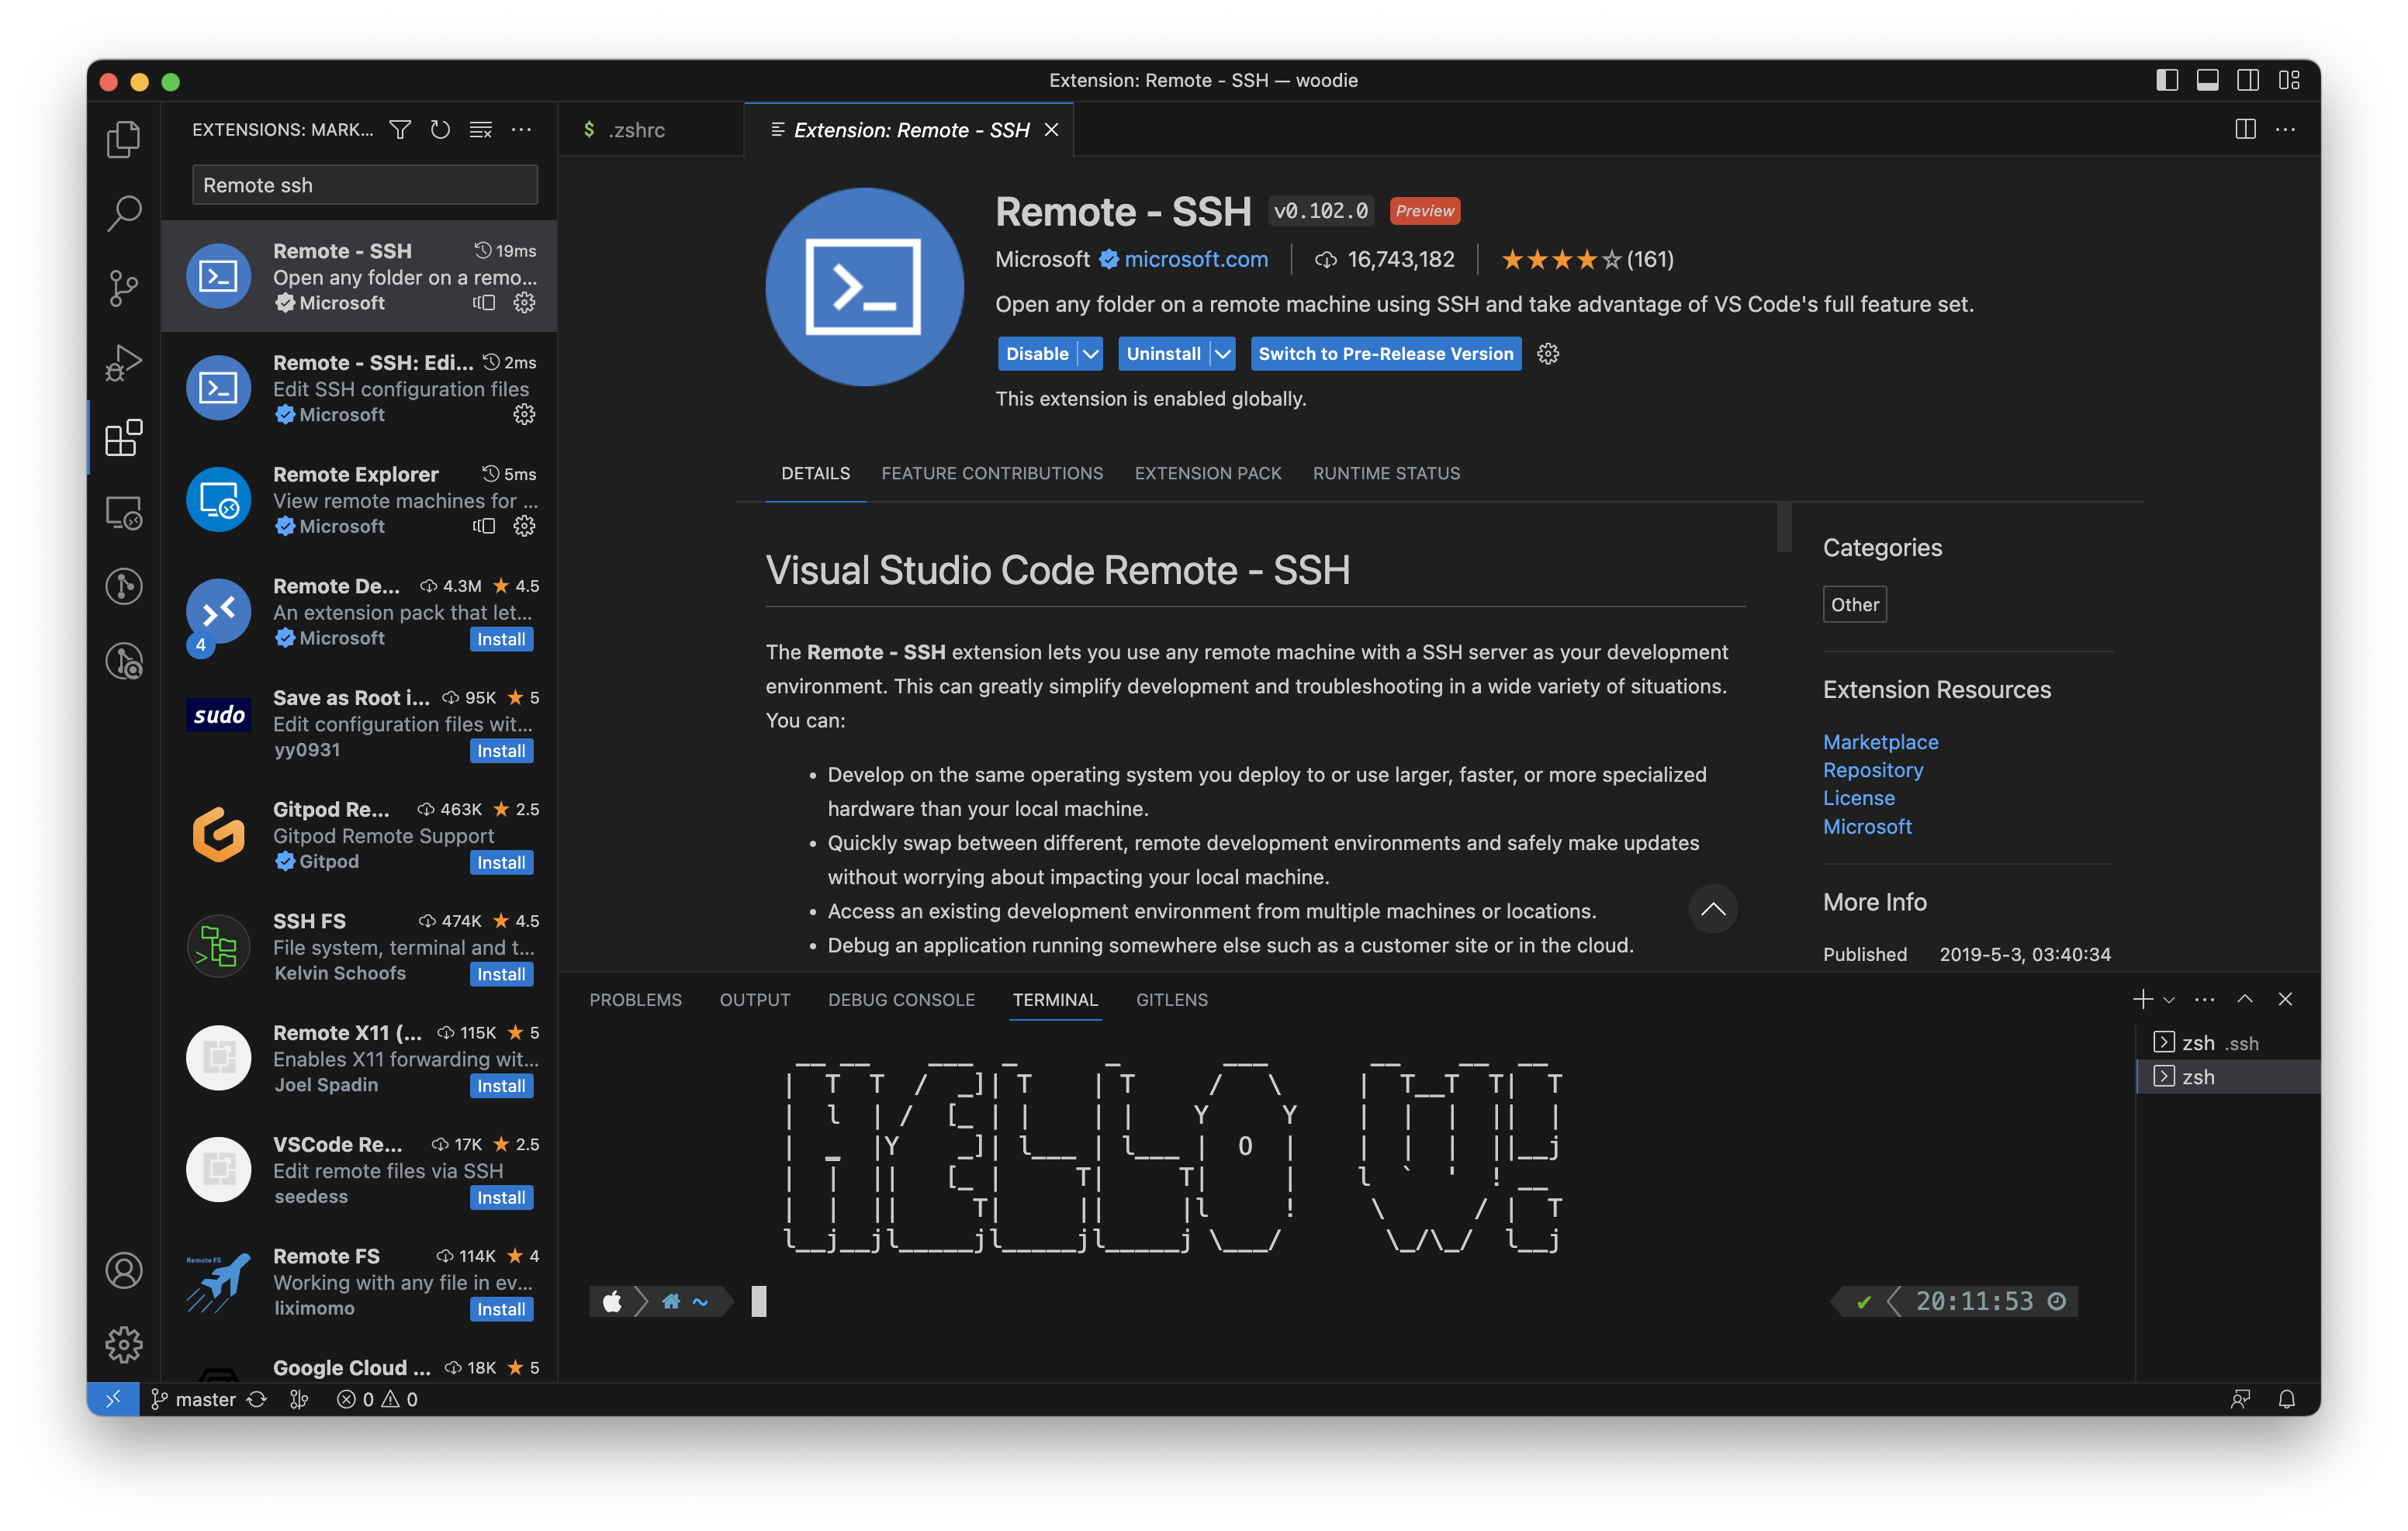Open new terminal launch profile dropdown
2408x1531 pixels.
[x=2169, y=1000]
